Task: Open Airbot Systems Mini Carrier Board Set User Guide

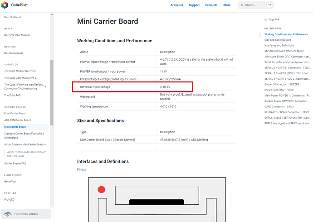Action: pos(27,154)
